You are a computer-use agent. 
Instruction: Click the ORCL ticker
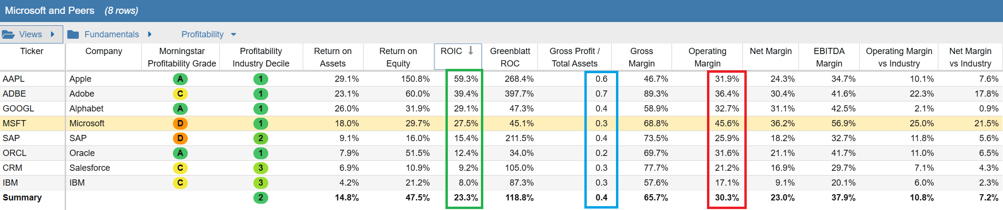[14, 153]
